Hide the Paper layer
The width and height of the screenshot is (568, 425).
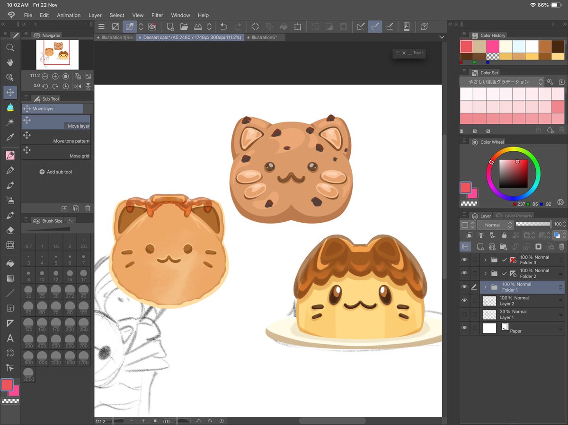point(465,328)
